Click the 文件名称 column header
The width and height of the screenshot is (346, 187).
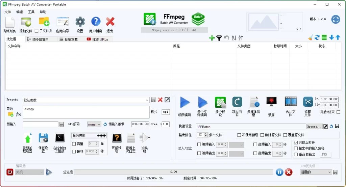pyautogui.click(x=89, y=46)
